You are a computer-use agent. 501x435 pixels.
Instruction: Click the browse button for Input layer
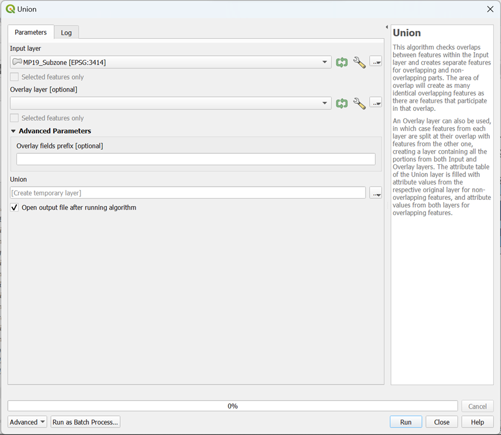[x=376, y=62]
